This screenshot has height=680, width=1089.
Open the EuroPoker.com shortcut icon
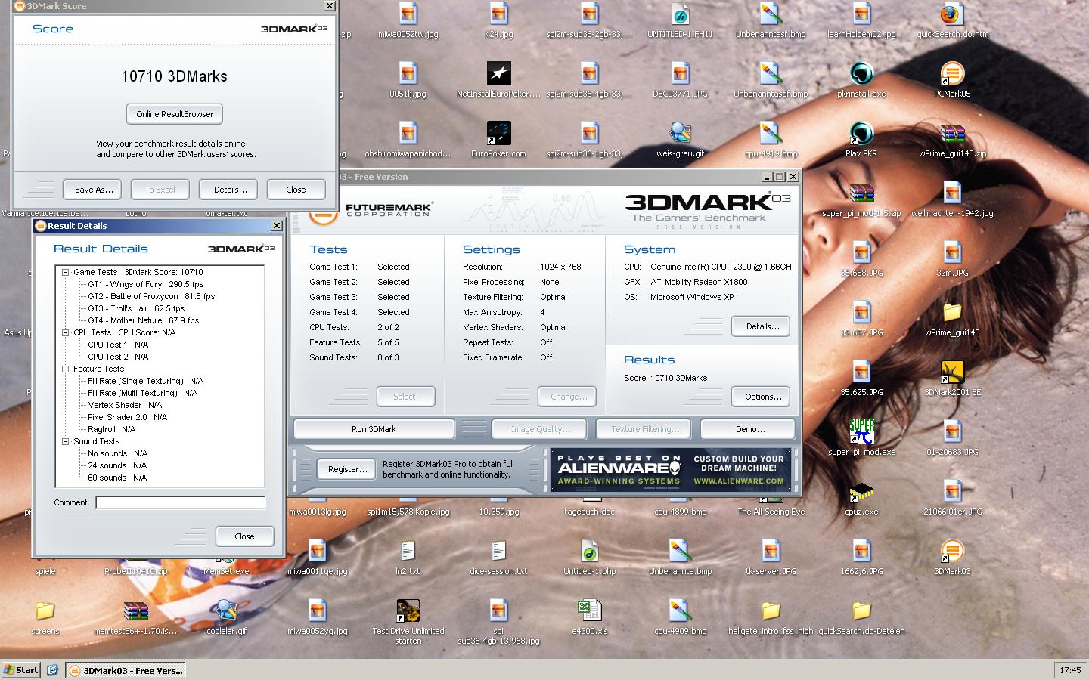[x=498, y=139]
